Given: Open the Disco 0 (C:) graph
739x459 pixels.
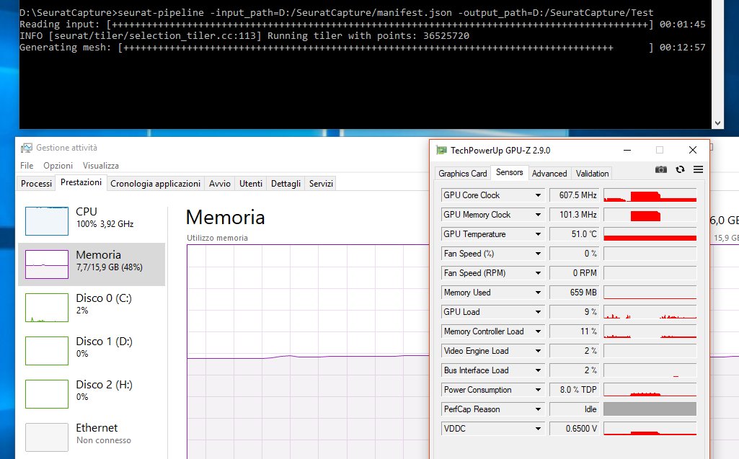Looking at the screenshot, I should point(47,308).
